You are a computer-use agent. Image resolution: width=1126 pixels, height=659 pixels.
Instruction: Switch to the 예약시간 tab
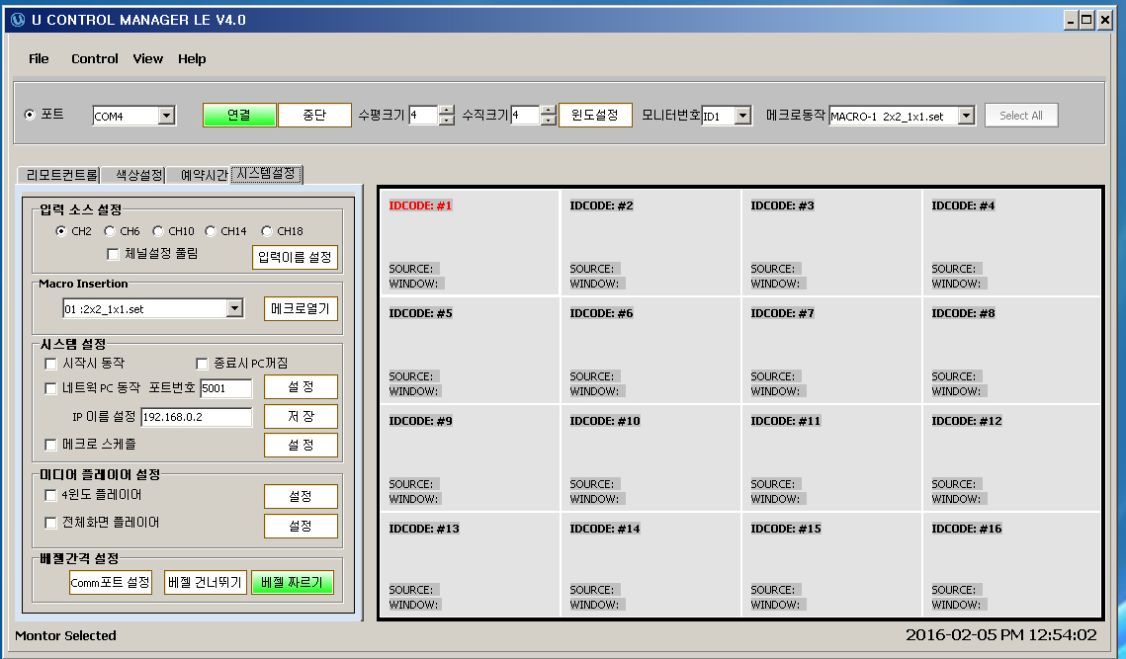click(199, 175)
